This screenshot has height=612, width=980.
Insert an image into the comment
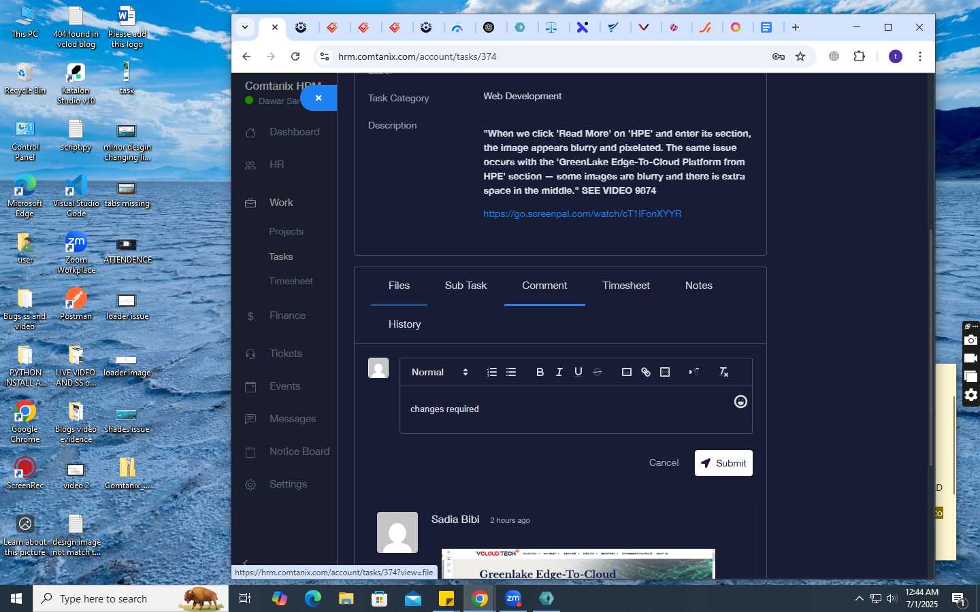coord(627,372)
